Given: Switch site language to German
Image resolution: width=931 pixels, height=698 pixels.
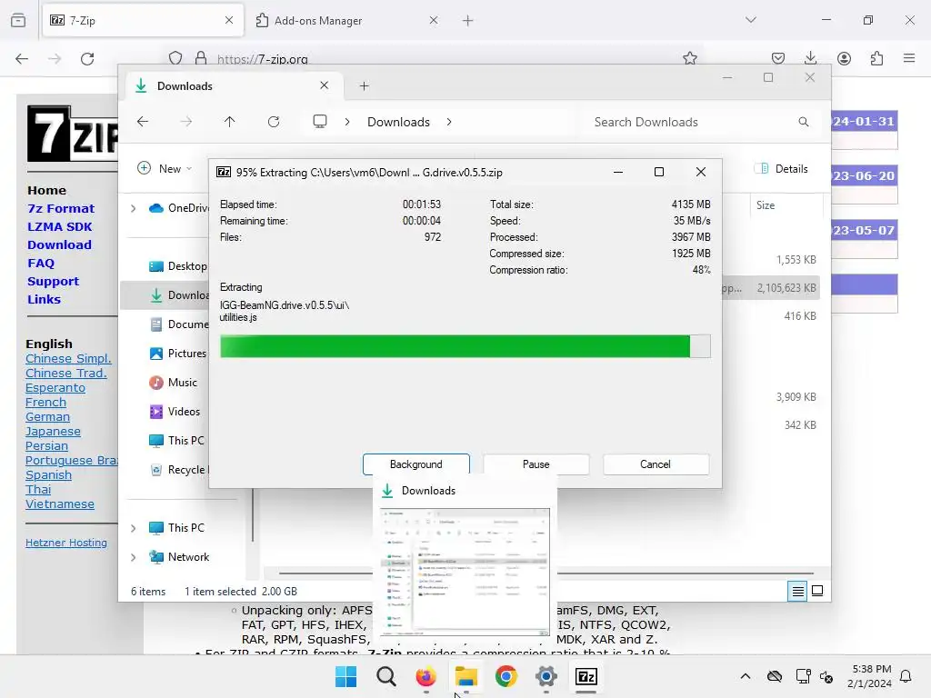Looking at the screenshot, I should (47, 416).
